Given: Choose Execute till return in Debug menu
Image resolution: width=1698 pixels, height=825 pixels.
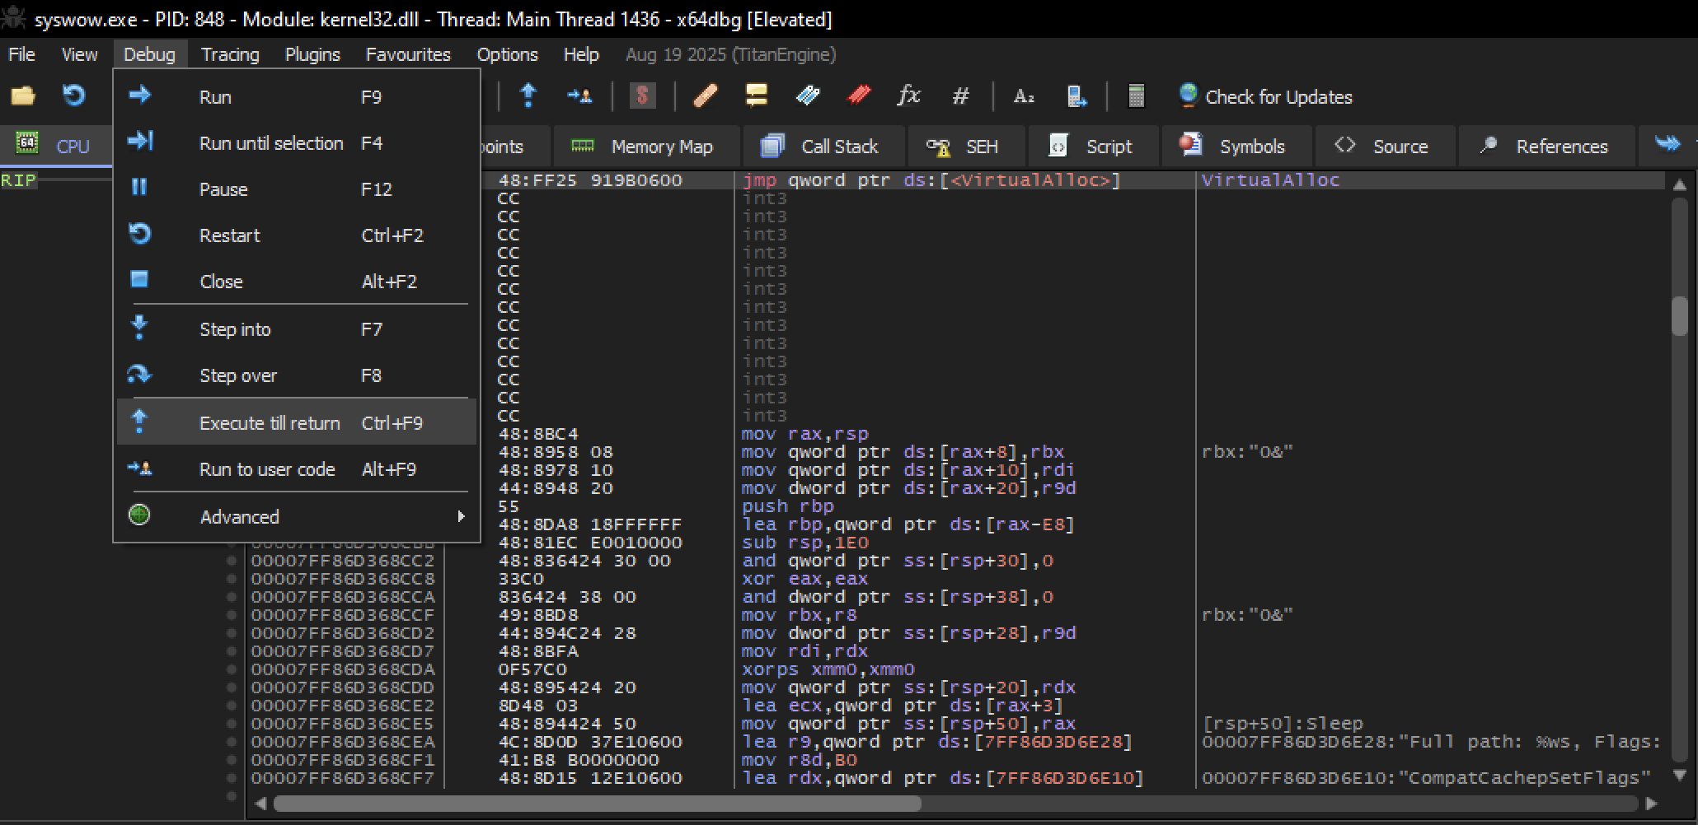Looking at the screenshot, I should tap(297, 422).
